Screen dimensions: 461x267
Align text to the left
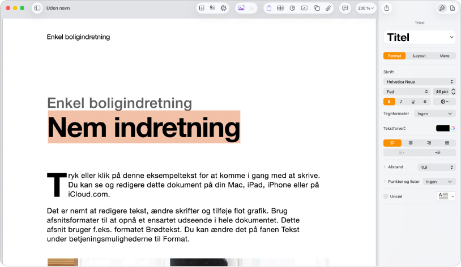(x=392, y=143)
